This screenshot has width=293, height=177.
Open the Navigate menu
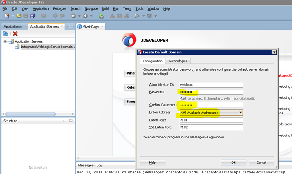coord(91,8)
